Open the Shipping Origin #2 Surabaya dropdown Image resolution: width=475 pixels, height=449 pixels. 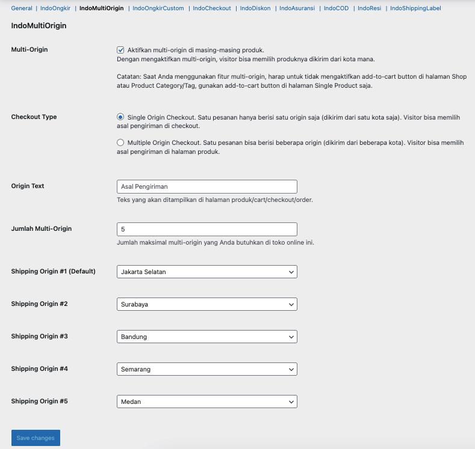[x=206, y=304]
